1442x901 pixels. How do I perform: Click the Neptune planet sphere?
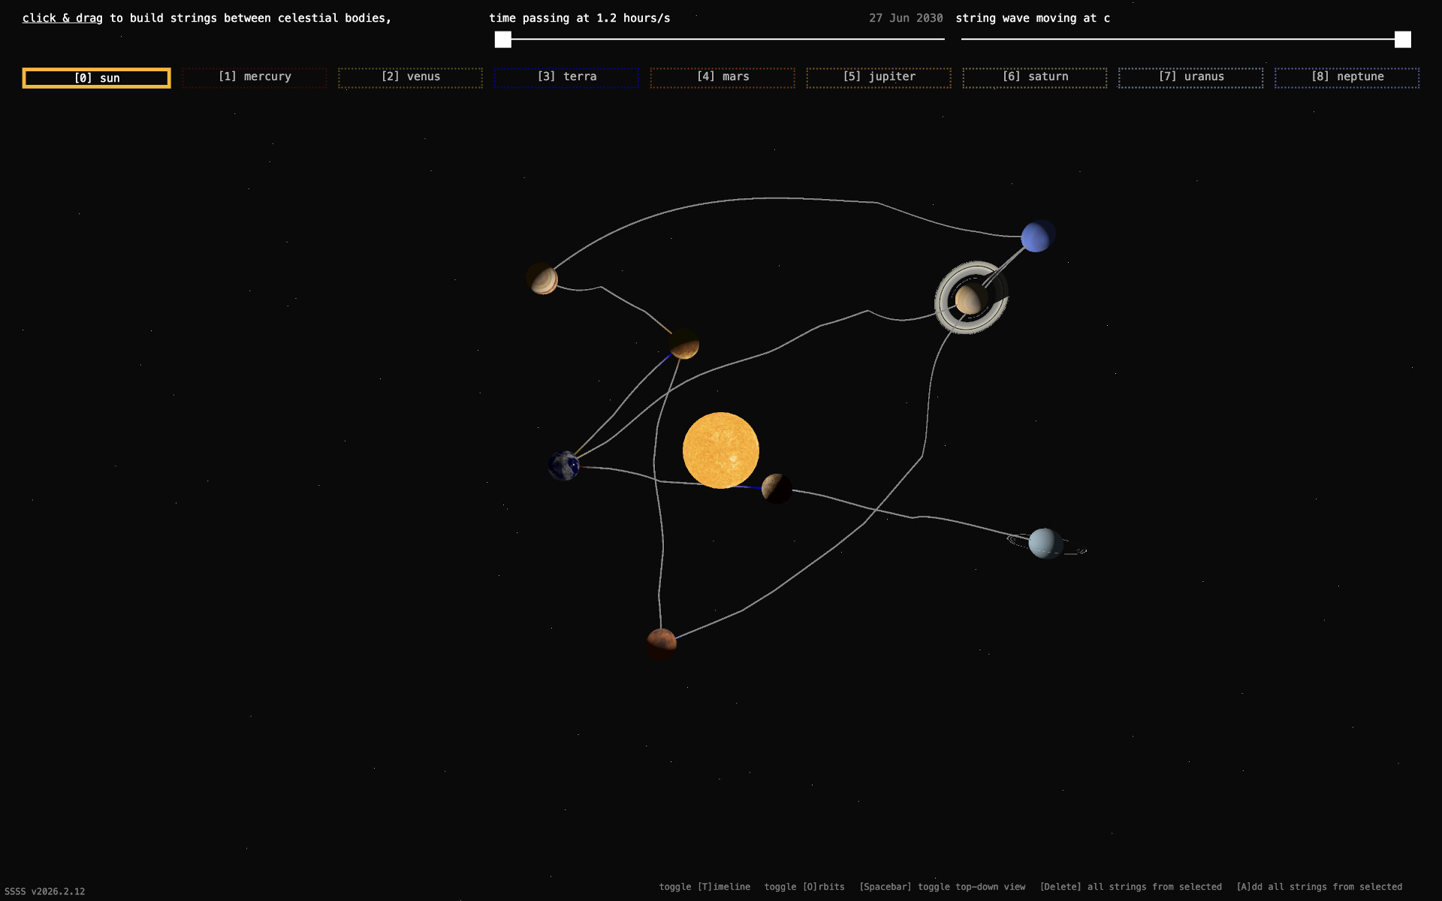coord(1037,237)
